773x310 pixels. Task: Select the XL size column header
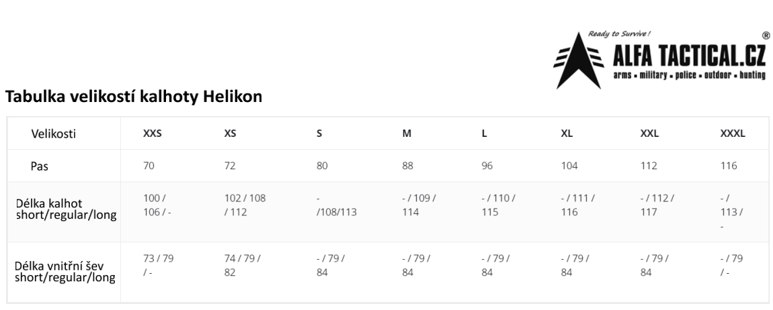tap(567, 134)
